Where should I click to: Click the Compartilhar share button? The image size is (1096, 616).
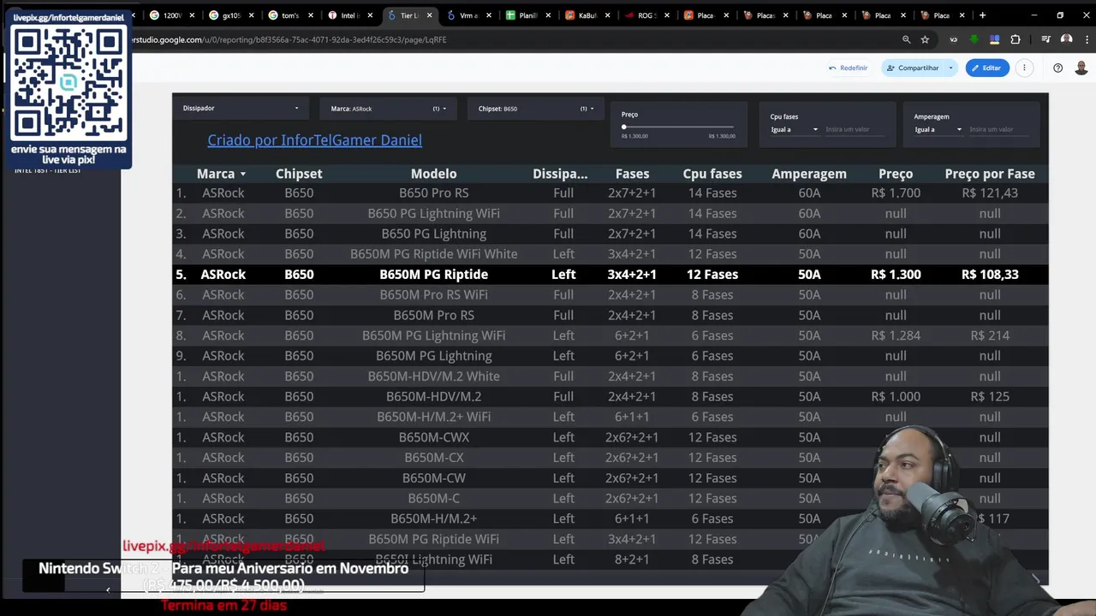coord(912,68)
